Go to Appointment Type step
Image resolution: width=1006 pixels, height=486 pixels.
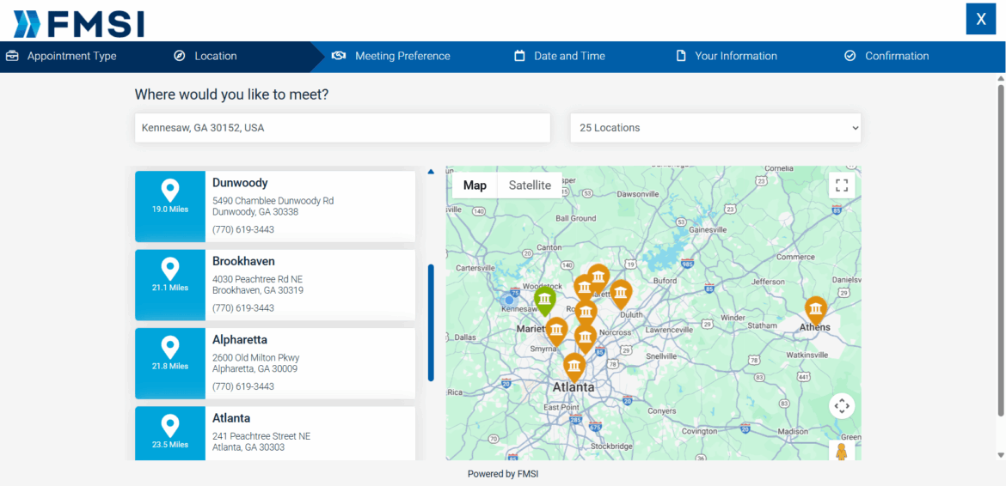[x=72, y=57]
